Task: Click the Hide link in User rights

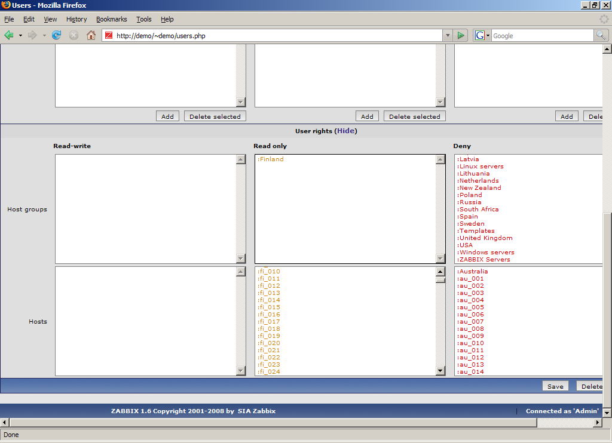Action: click(346, 131)
